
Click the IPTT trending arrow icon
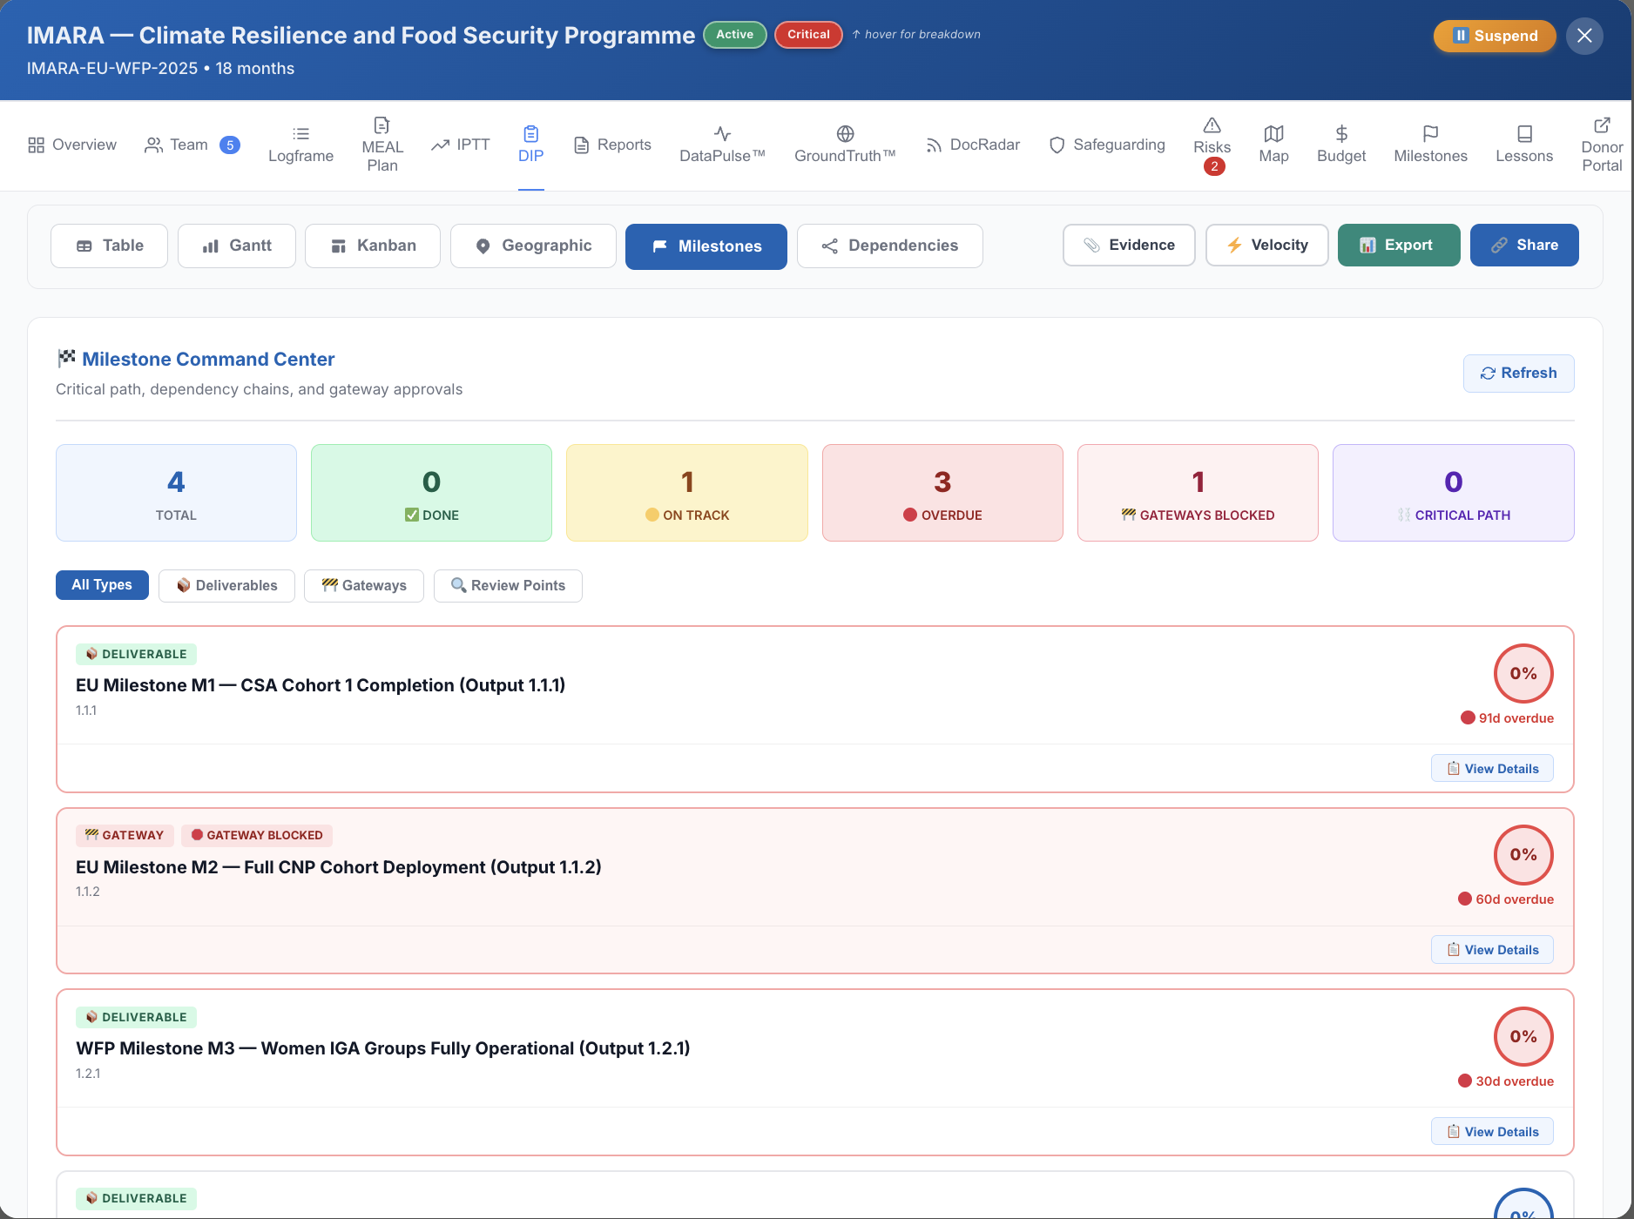(440, 145)
